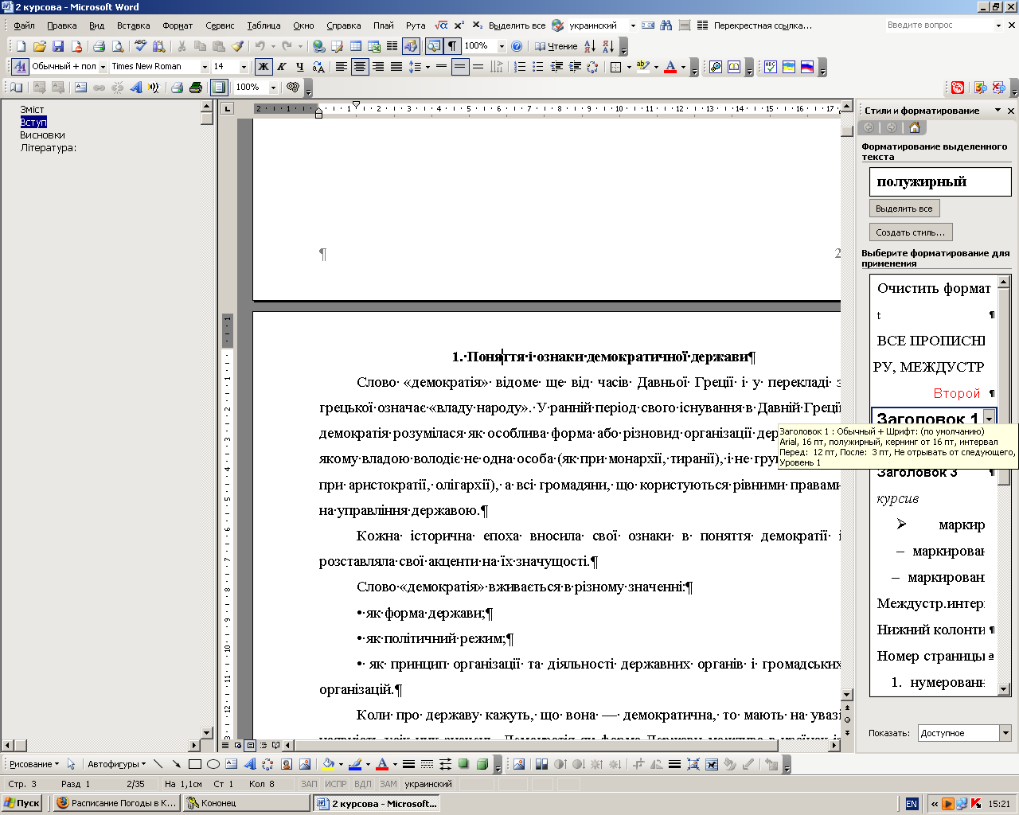Image resolution: width=1019 pixels, height=815 pixels.
Task: Select the Line drawing tool
Action: coord(158,764)
